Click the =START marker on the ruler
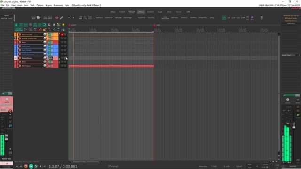 (72, 25)
